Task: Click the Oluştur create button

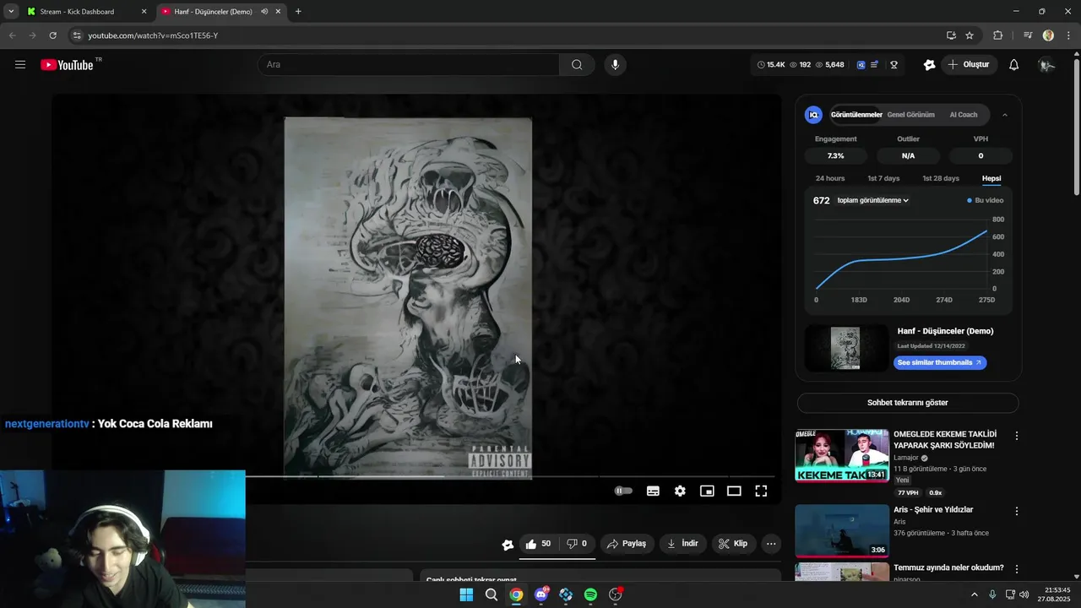Action: point(970,65)
